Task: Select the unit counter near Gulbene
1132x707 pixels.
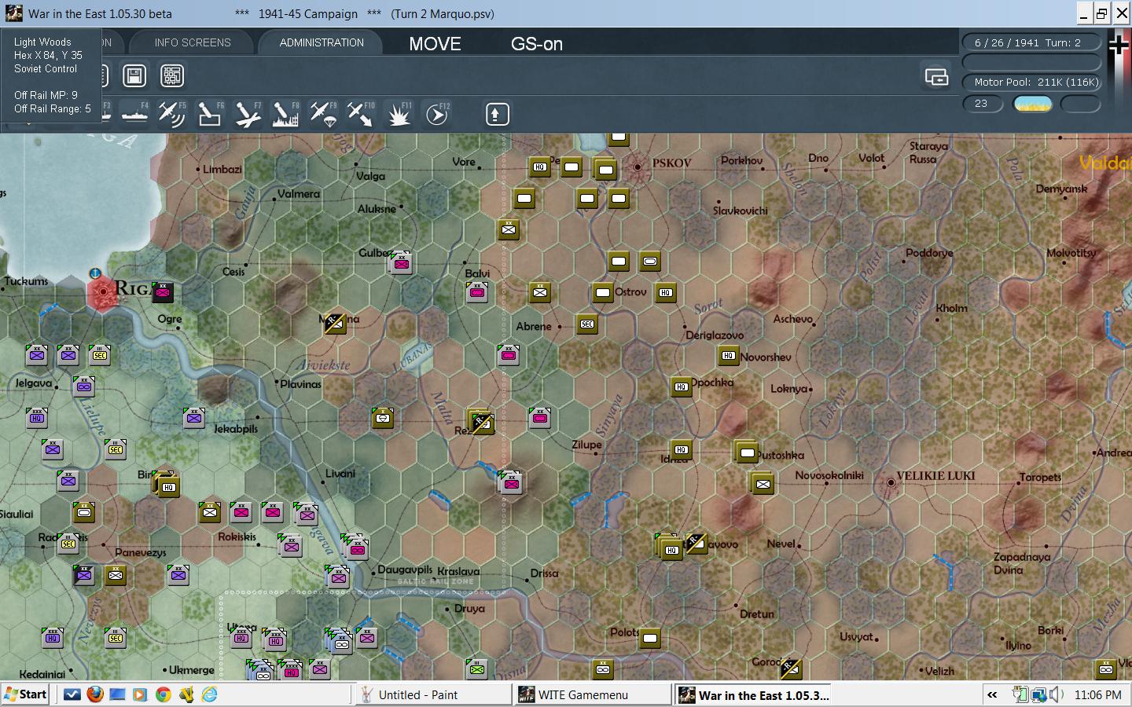Action: pos(401,263)
